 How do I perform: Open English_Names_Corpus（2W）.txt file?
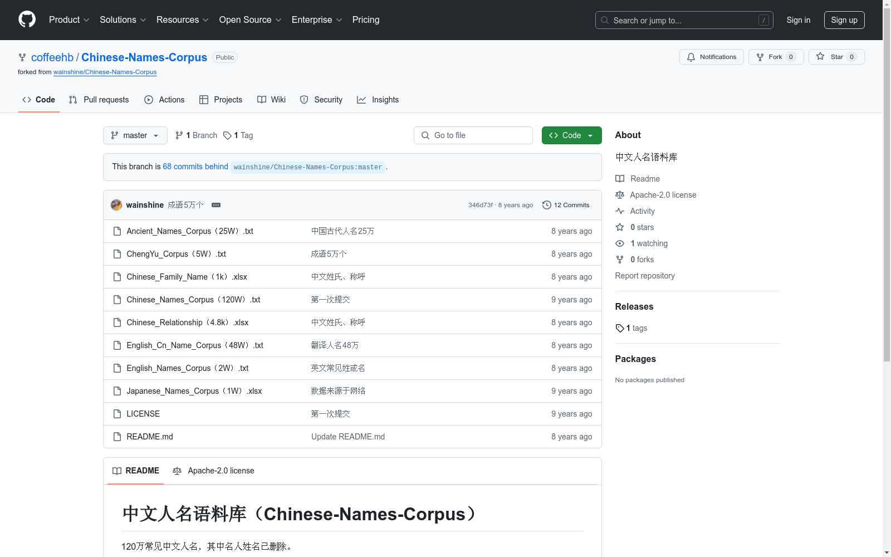coord(188,368)
